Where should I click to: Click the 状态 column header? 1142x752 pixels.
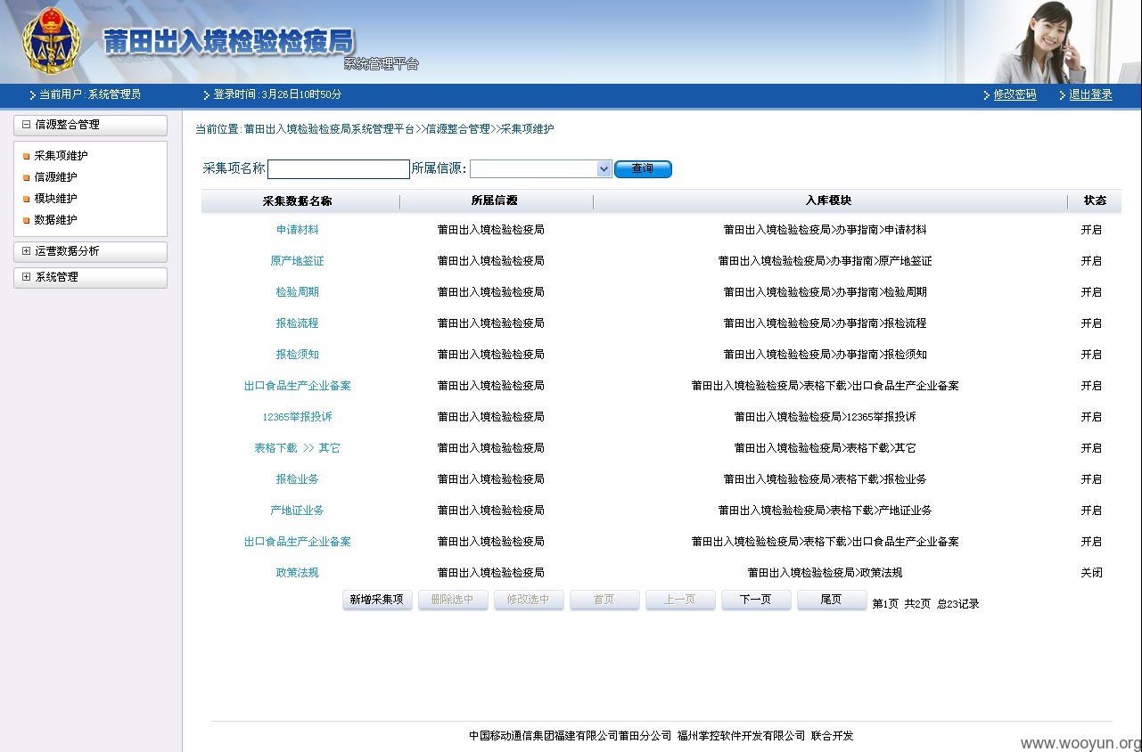(1095, 201)
